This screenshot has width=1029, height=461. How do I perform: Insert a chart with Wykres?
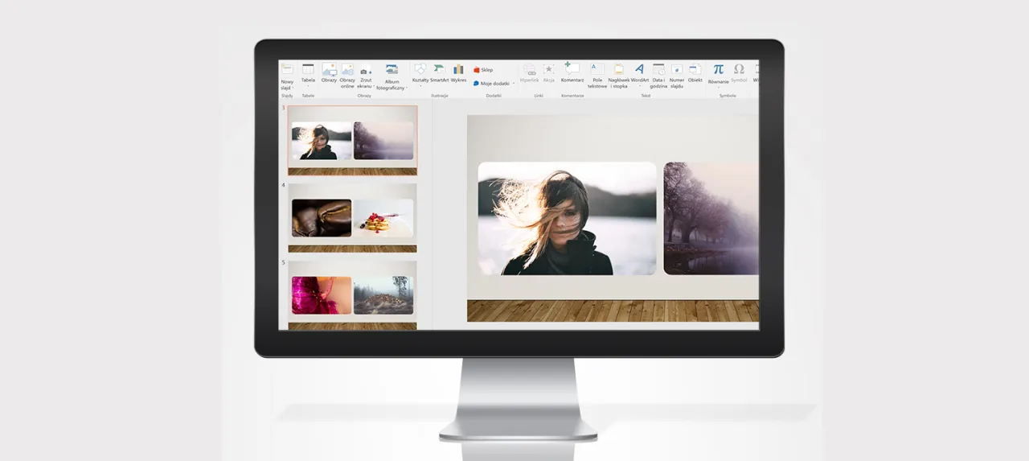coord(458,72)
